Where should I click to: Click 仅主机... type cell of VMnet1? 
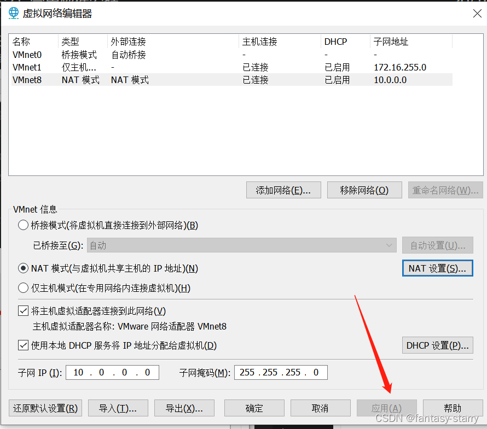click(x=79, y=67)
